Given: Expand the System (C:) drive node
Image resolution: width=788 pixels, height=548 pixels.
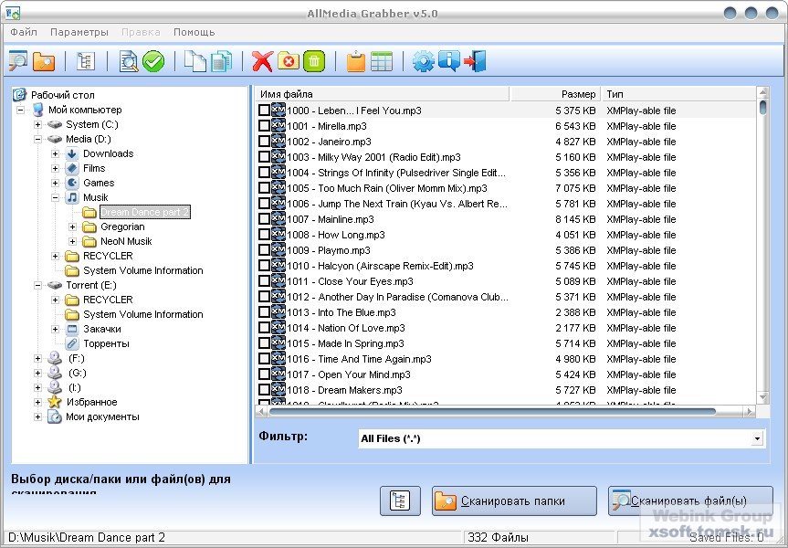Looking at the screenshot, I should click(x=38, y=124).
